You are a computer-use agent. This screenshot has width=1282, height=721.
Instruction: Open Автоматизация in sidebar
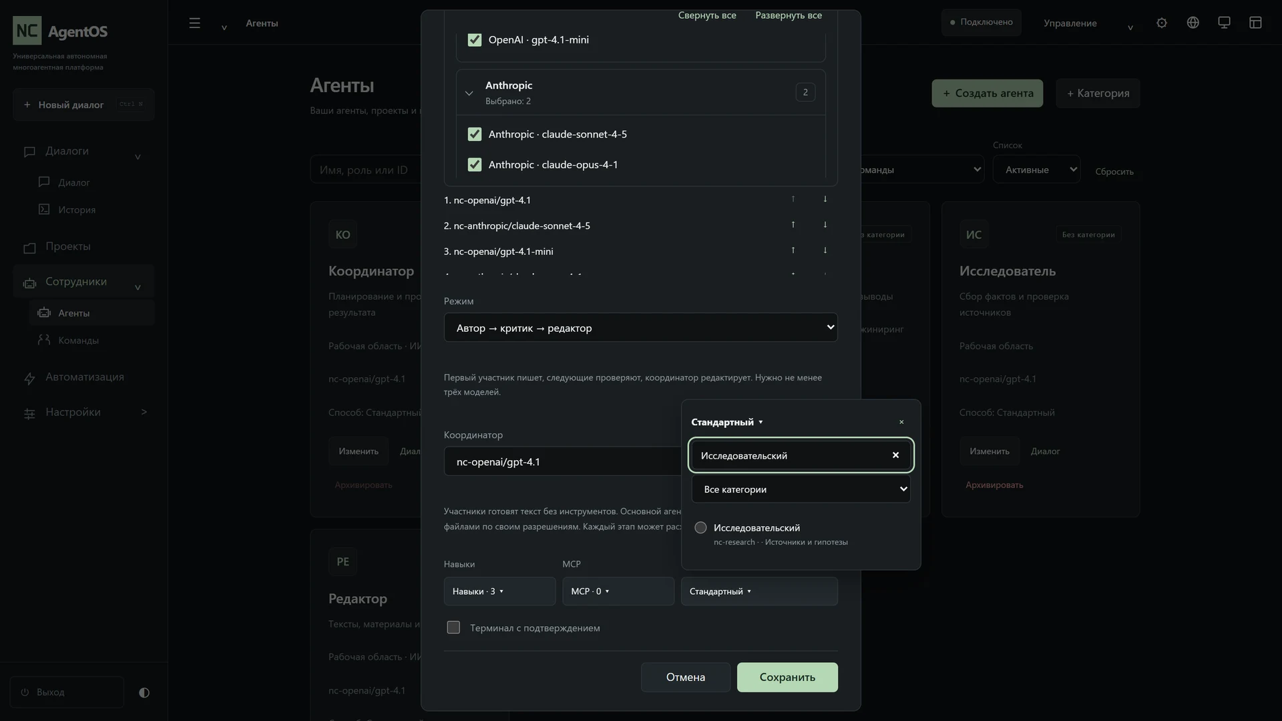click(x=83, y=377)
